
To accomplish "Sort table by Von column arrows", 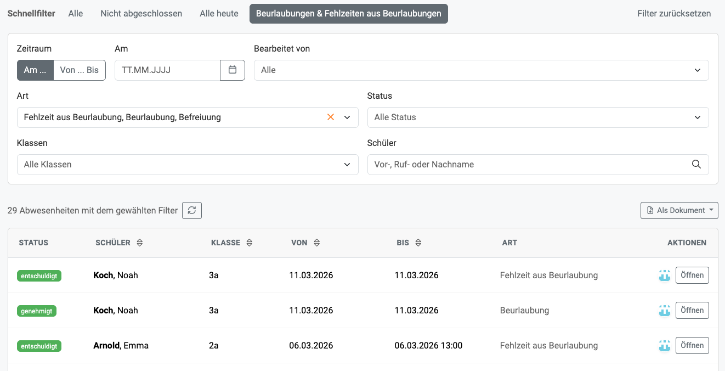I will click(316, 243).
